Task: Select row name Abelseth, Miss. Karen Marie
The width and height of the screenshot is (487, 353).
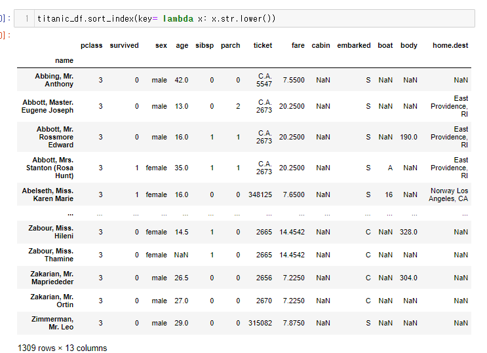Action: [47, 195]
